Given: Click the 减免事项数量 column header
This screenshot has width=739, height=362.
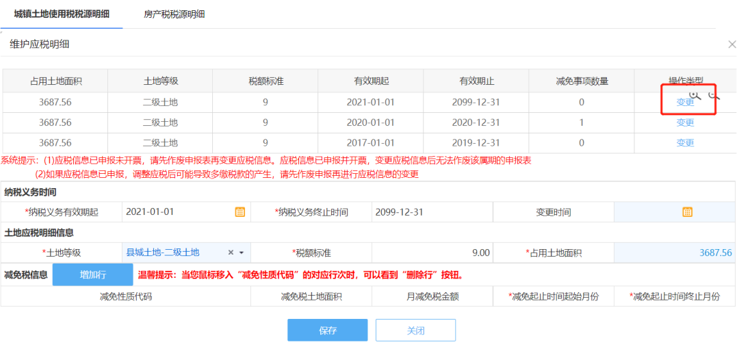Looking at the screenshot, I should (582, 81).
